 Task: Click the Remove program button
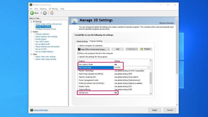click(132, 49)
